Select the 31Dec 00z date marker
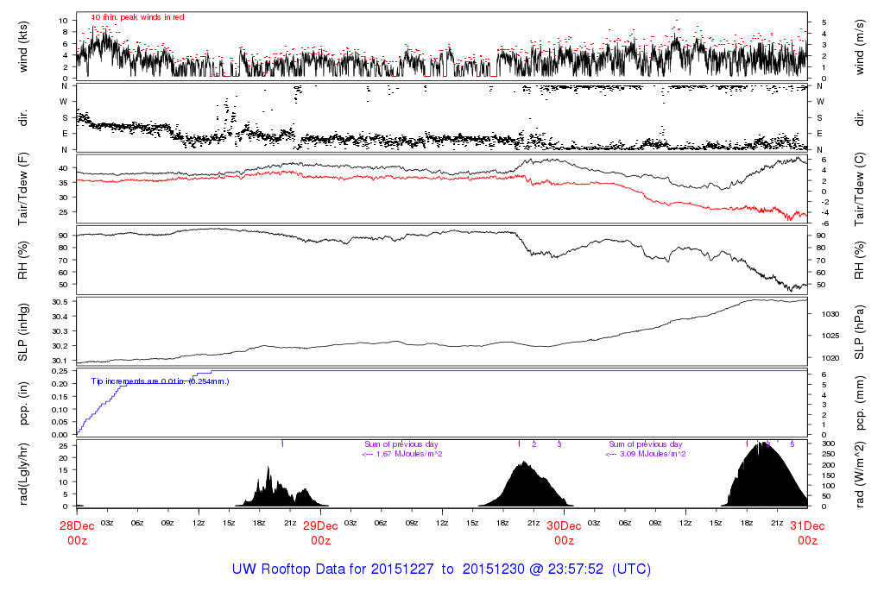Screen dimensions: 884x604 [807, 532]
